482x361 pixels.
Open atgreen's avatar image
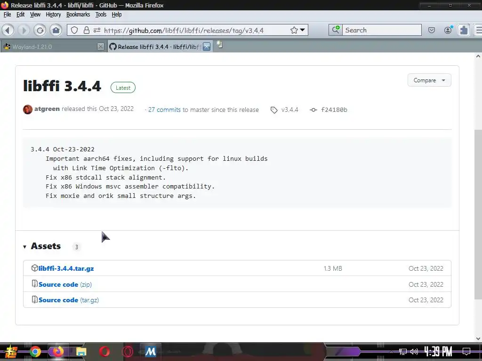pyautogui.click(x=28, y=109)
